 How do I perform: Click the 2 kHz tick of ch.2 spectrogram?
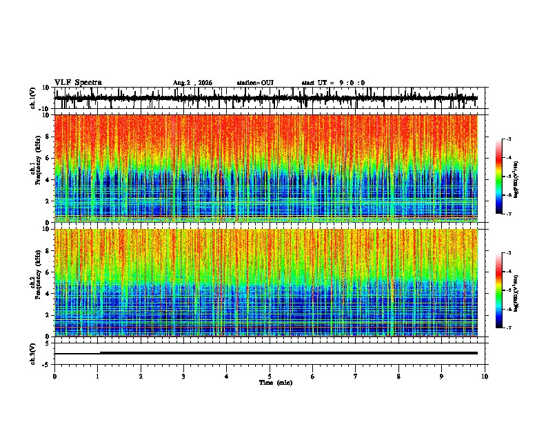click(x=48, y=315)
